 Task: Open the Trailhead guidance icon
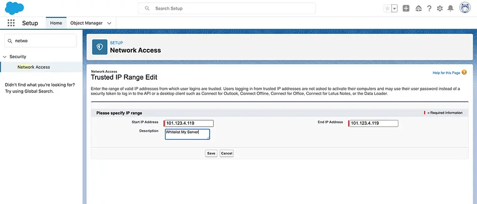click(419, 8)
